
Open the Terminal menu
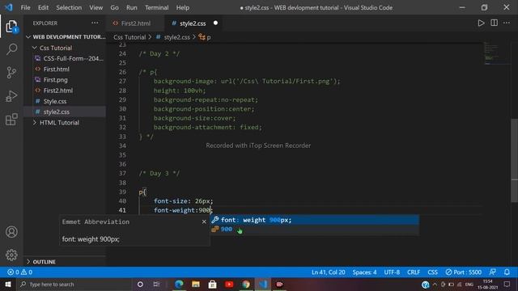click(x=156, y=7)
